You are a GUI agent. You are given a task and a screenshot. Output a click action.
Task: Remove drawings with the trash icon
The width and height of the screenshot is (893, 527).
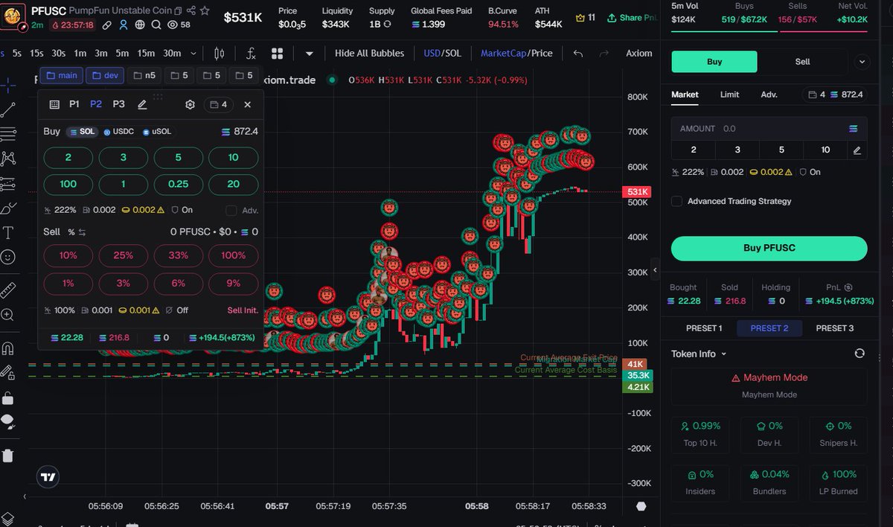pyautogui.click(x=8, y=456)
